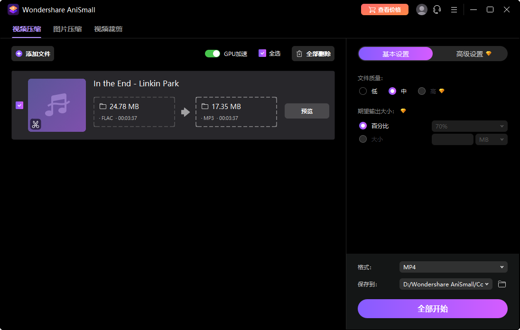
Task: Click the premium diamond next to 高级设置
Action: point(489,54)
